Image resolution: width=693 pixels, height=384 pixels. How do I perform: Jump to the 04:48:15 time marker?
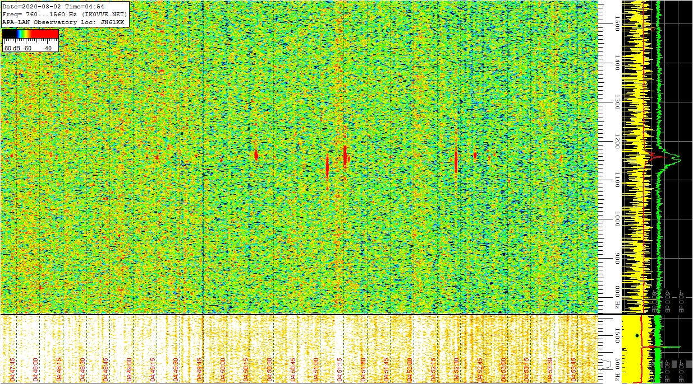point(59,369)
